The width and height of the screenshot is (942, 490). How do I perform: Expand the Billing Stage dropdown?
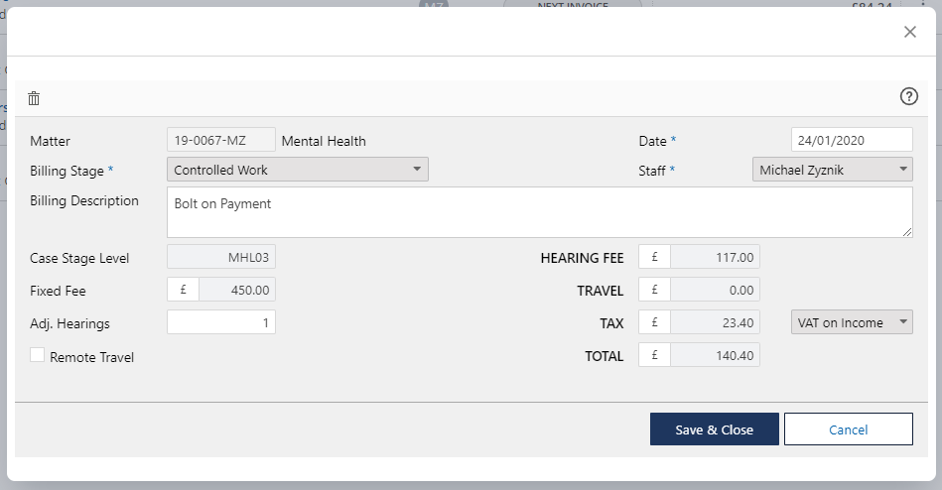click(298, 170)
